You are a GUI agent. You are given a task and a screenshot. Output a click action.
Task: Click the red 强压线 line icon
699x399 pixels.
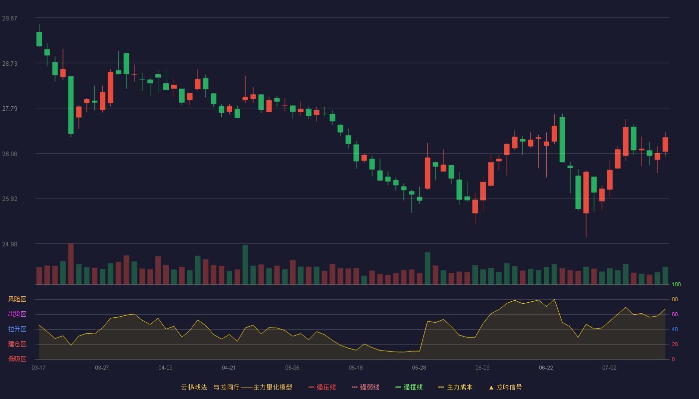tap(311, 387)
